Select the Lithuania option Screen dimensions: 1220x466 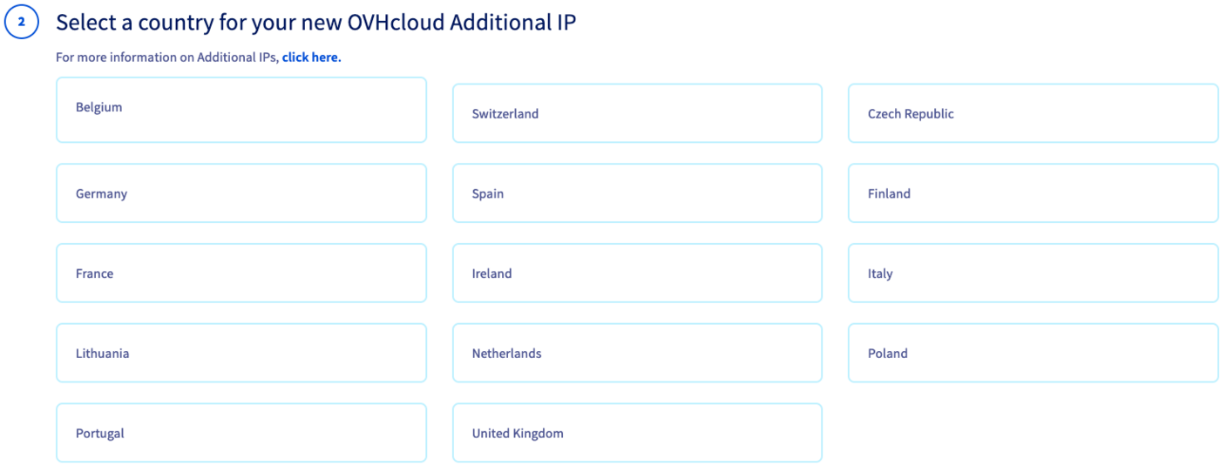[241, 353]
